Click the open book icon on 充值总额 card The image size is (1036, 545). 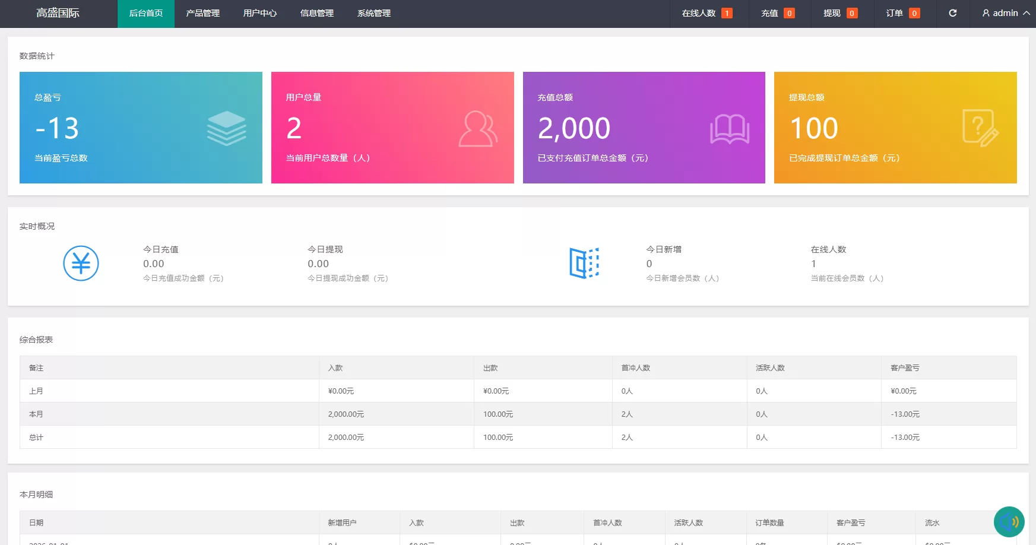(730, 128)
